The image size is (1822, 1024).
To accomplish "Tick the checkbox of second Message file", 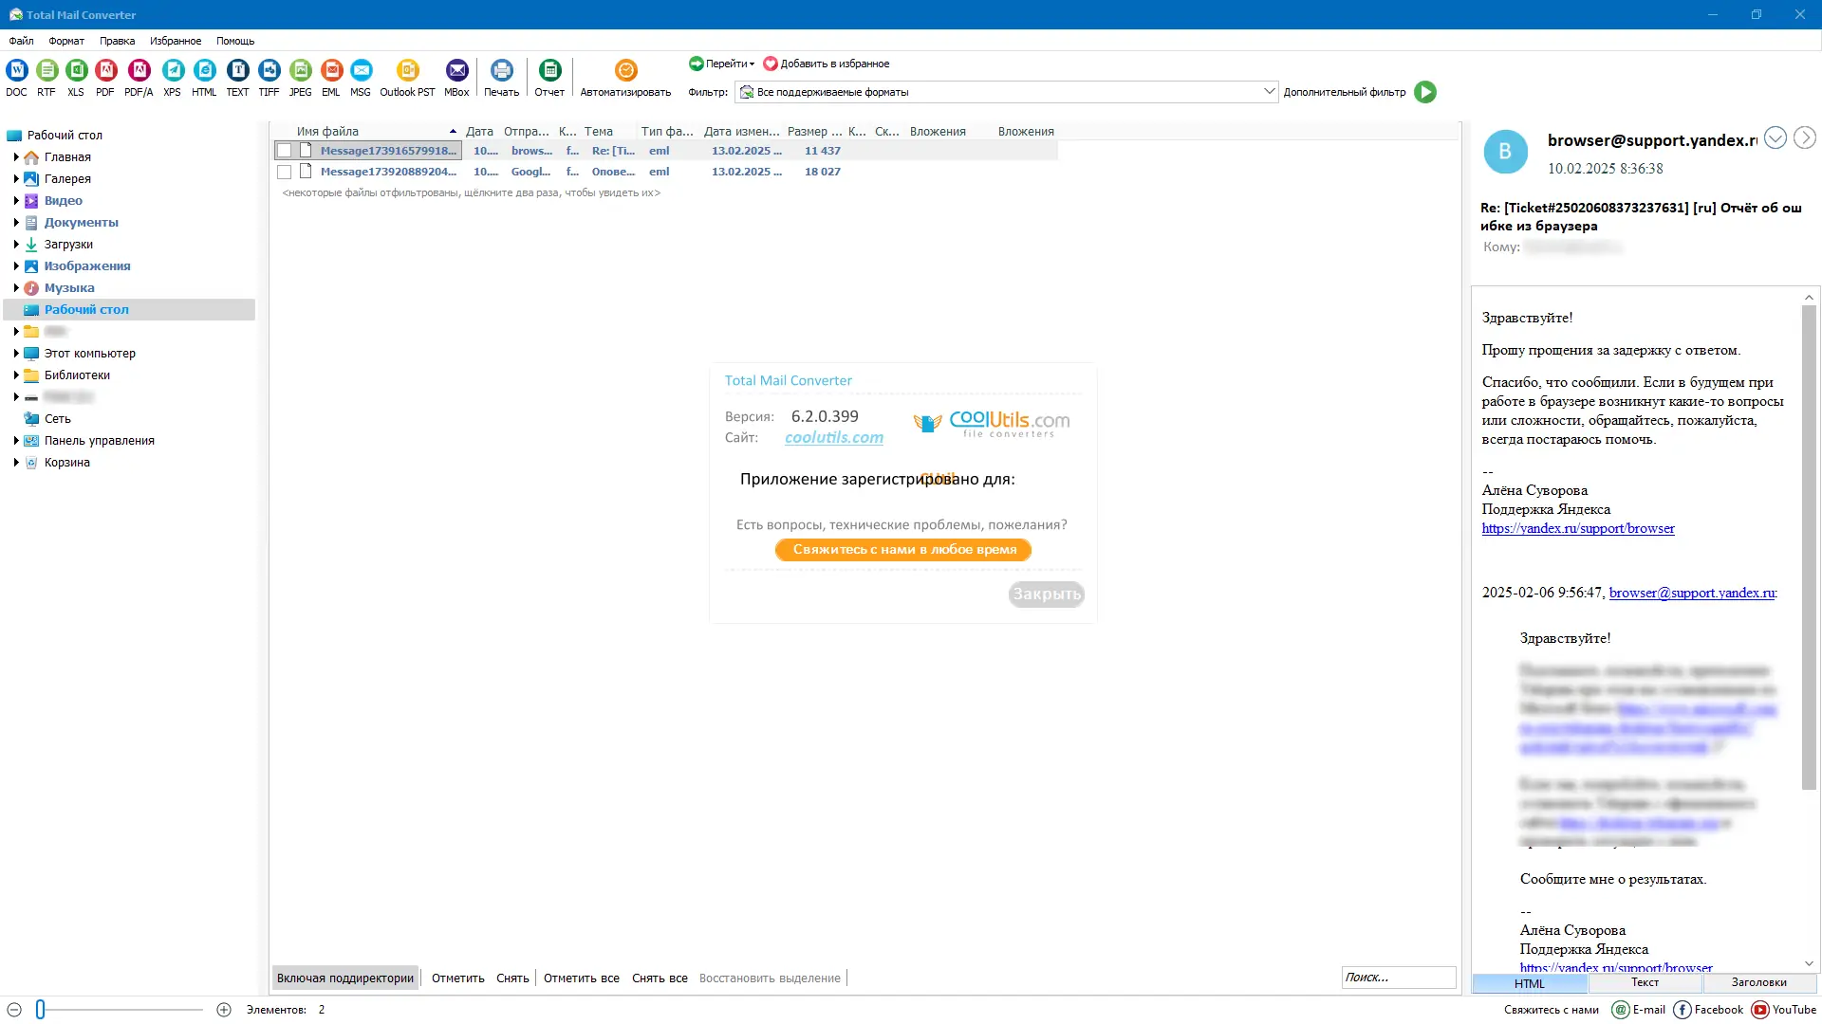I will (x=284, y=172).
